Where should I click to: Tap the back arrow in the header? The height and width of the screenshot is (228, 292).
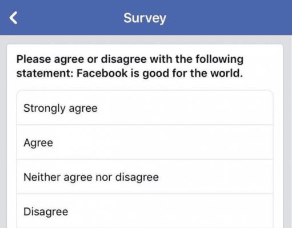tap(13, 18)
